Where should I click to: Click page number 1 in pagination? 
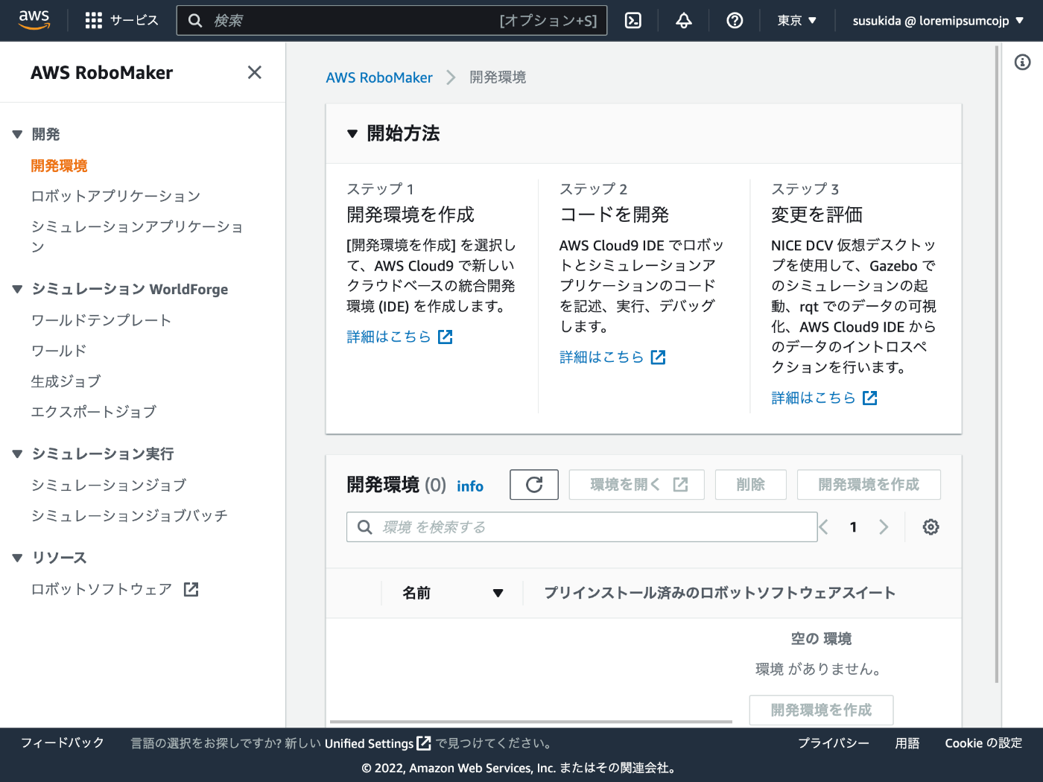853,527
